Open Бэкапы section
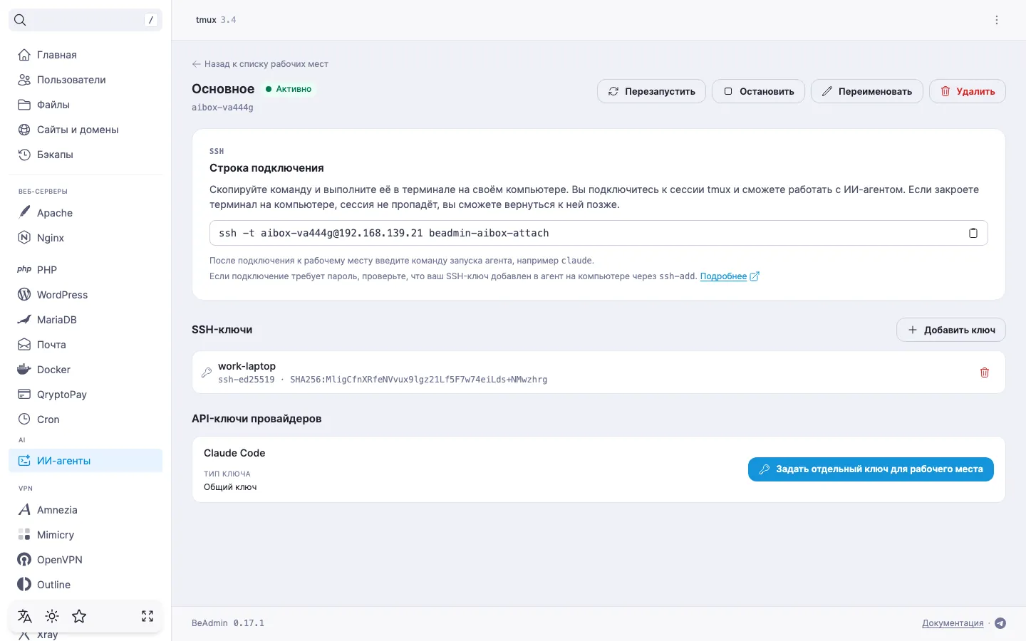This screenshot has width=1026, height=641. pyautogui.click(x=85, y=155)
